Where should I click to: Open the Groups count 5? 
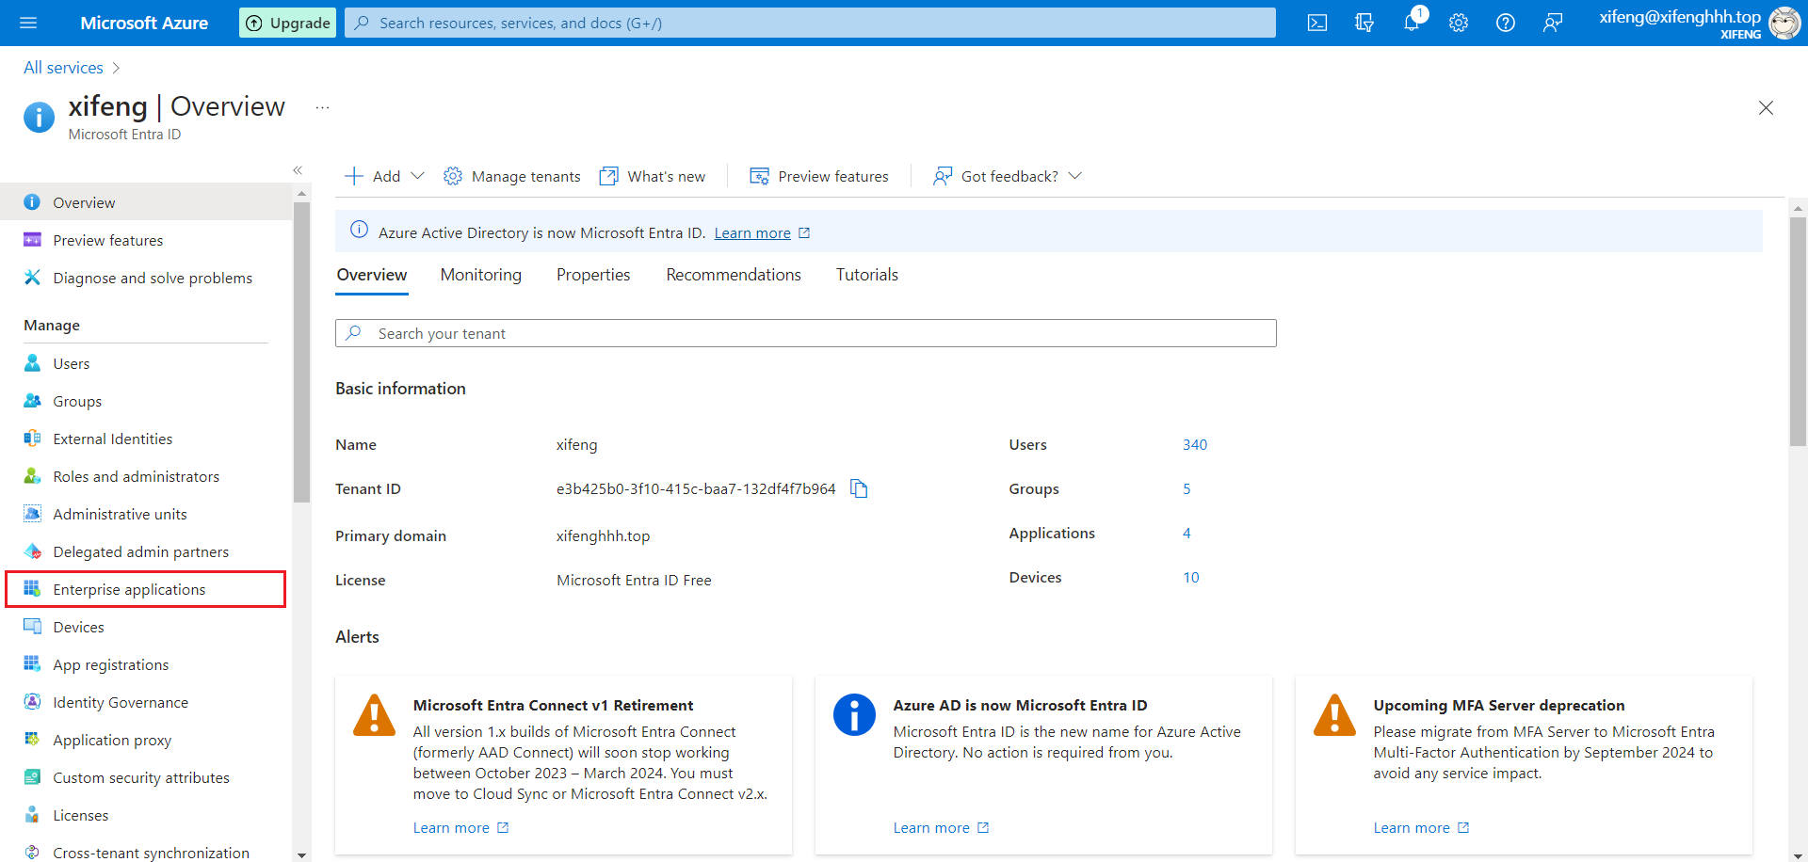(x=1186, y=488)
